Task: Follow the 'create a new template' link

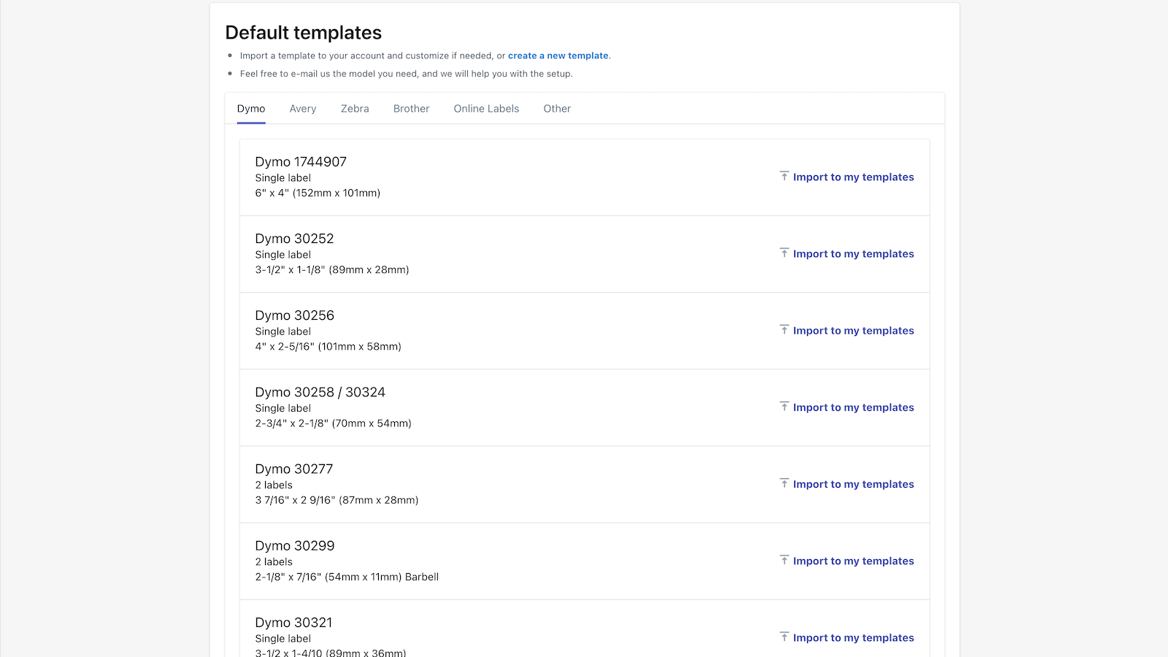Action: point(558,55)
